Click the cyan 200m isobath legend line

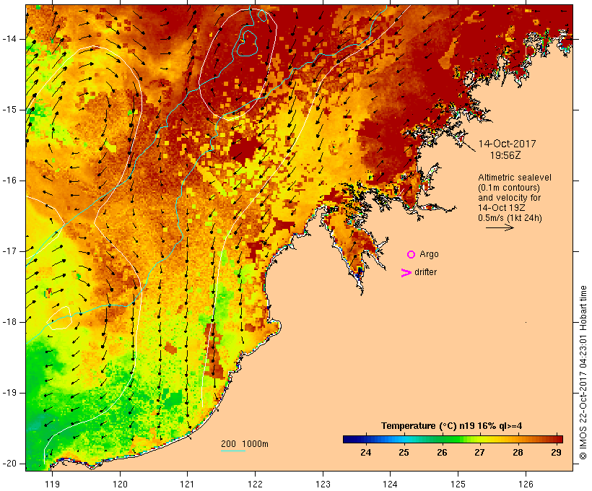233,451
